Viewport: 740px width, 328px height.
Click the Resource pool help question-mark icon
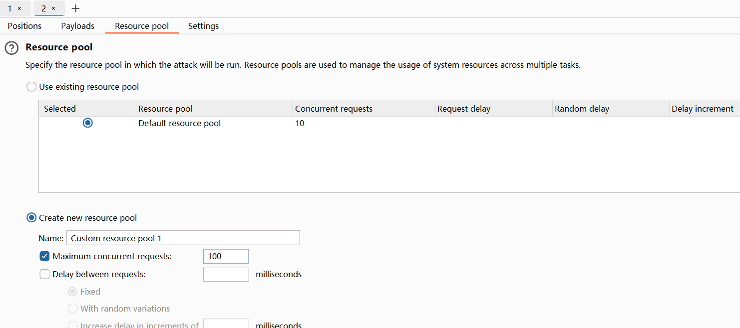[11, 48]
